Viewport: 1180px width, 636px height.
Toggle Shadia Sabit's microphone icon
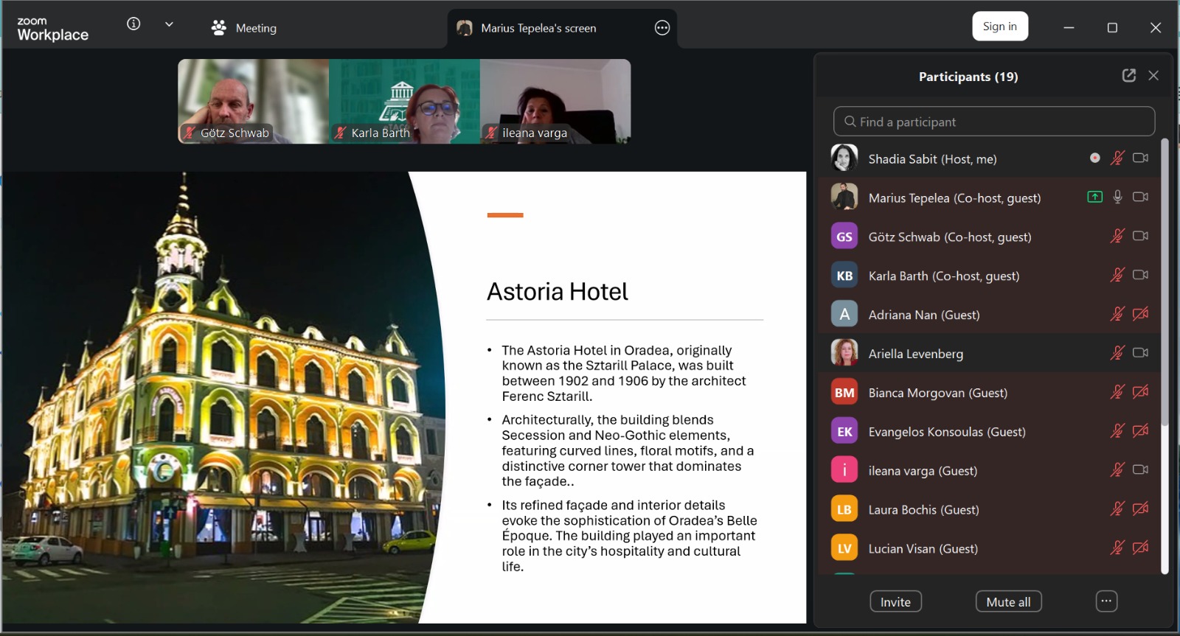[1117, 158]
